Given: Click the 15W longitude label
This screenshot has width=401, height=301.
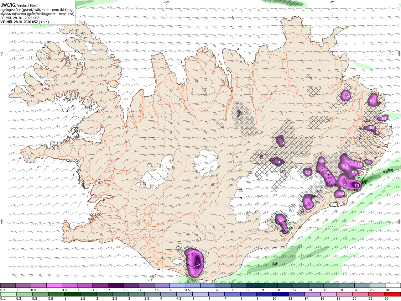Looking at the screenshot, I should point(332,2).
